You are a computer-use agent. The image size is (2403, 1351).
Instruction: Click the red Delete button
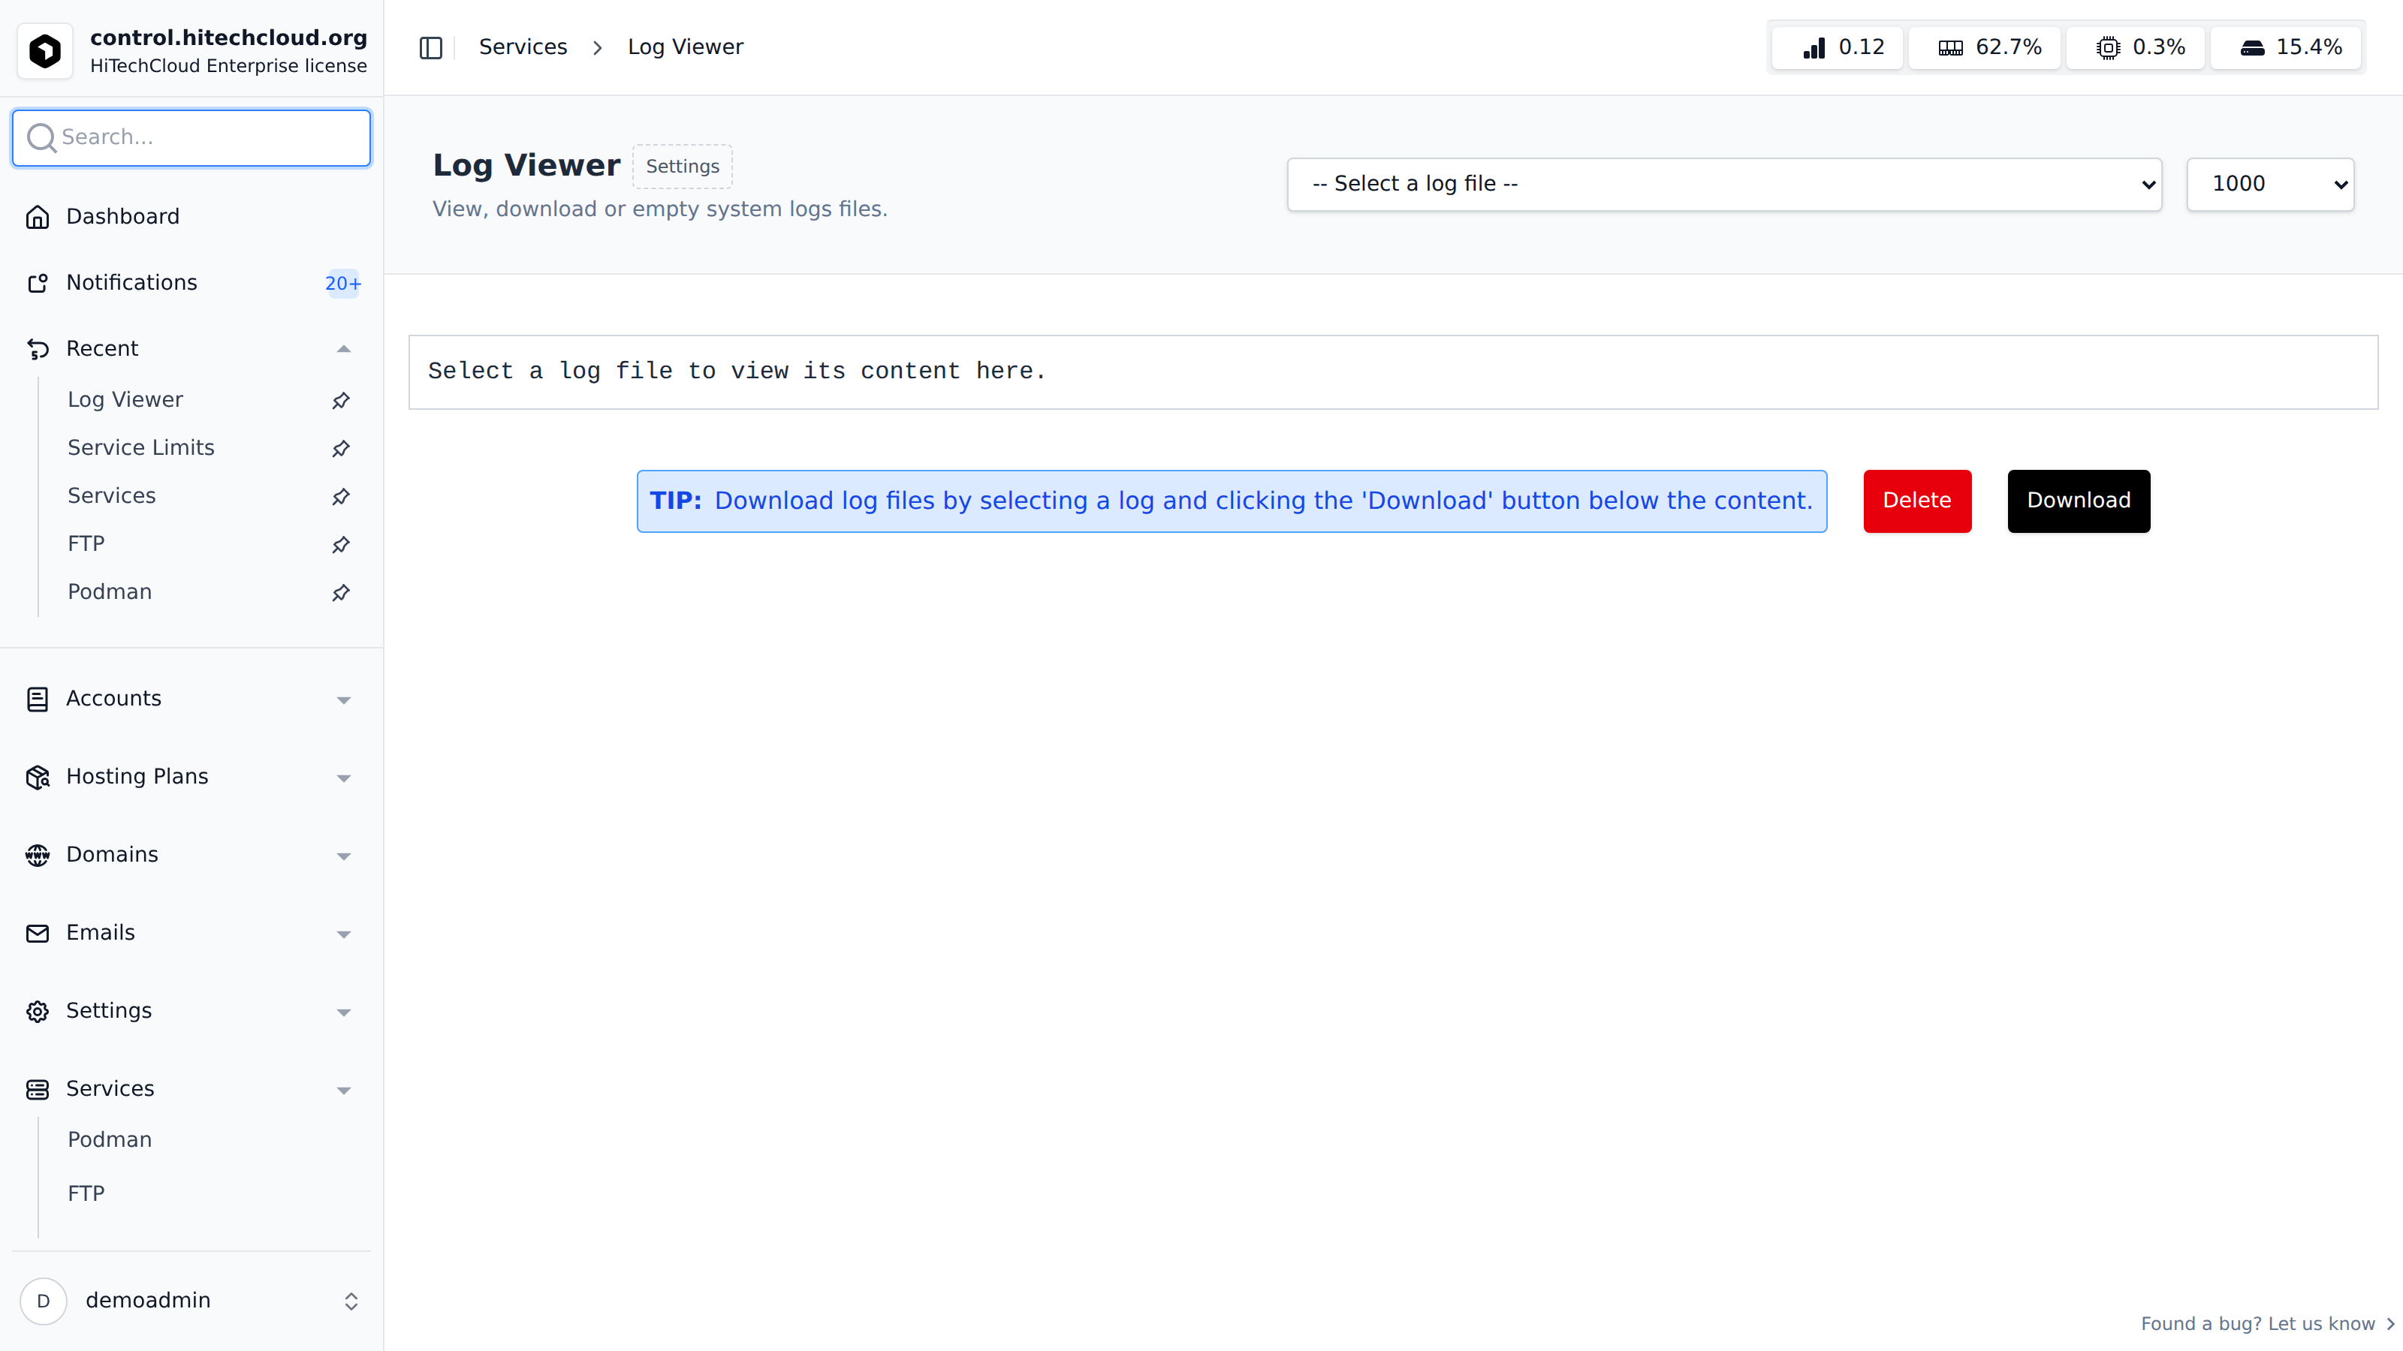click(1917, 501)
